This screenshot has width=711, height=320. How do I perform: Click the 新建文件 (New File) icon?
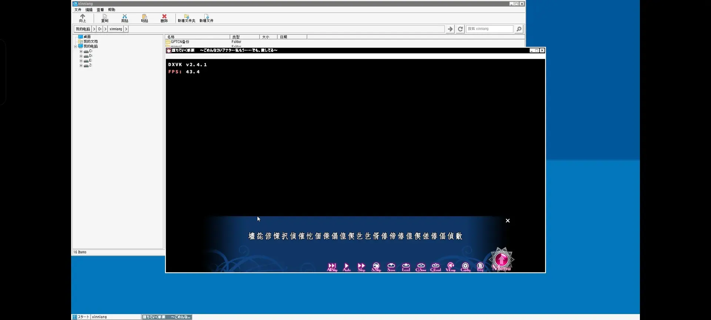206,18
